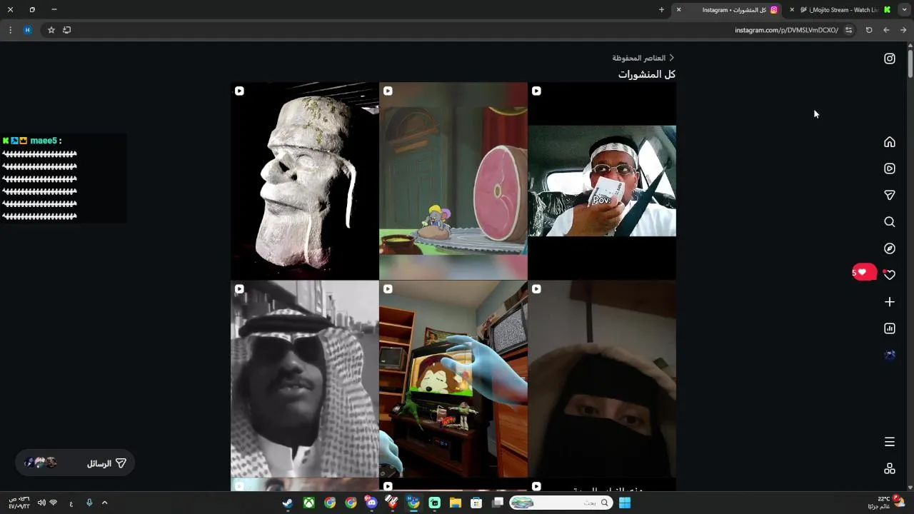Open the person in black niqab reel
This screenshot has height=514, width=914.
click(602, 379)
